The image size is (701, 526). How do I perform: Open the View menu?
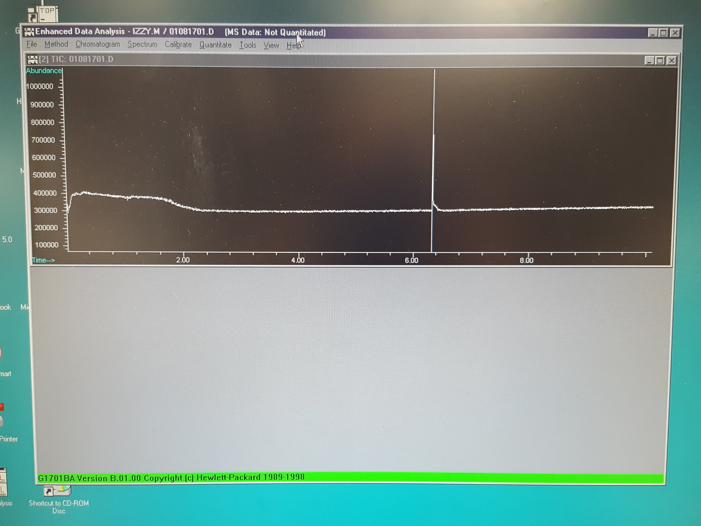point(271,45)
